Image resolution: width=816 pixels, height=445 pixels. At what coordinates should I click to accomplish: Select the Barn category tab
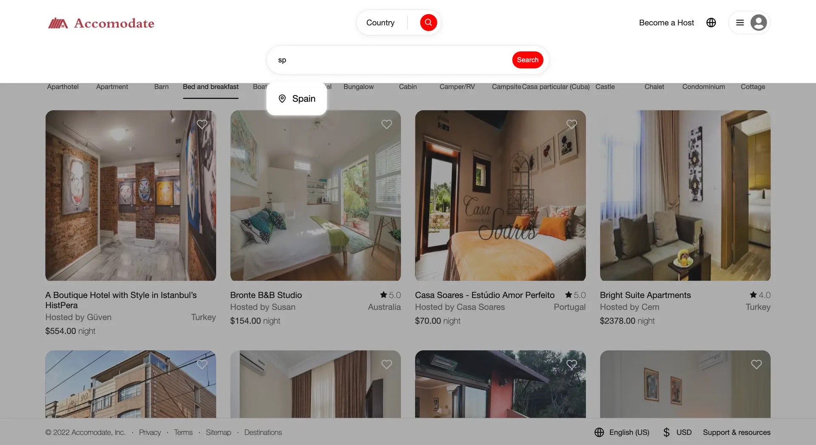click(x=161, y=87)
